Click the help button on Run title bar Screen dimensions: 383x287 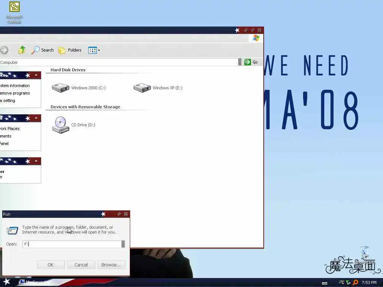coord(119,214)
